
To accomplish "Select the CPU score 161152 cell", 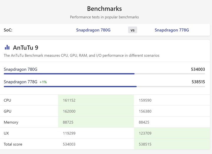I will (69, 100).
